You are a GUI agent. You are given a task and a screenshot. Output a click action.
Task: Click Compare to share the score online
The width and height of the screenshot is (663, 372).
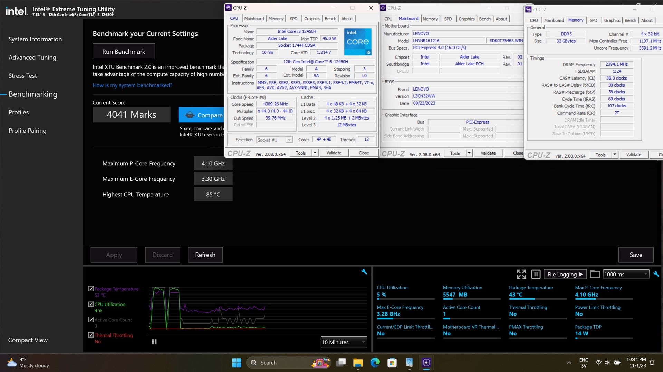tap(201, 115)
